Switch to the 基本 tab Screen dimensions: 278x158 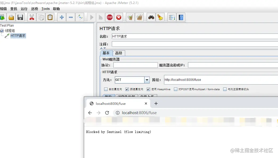[x=106, y=53]
